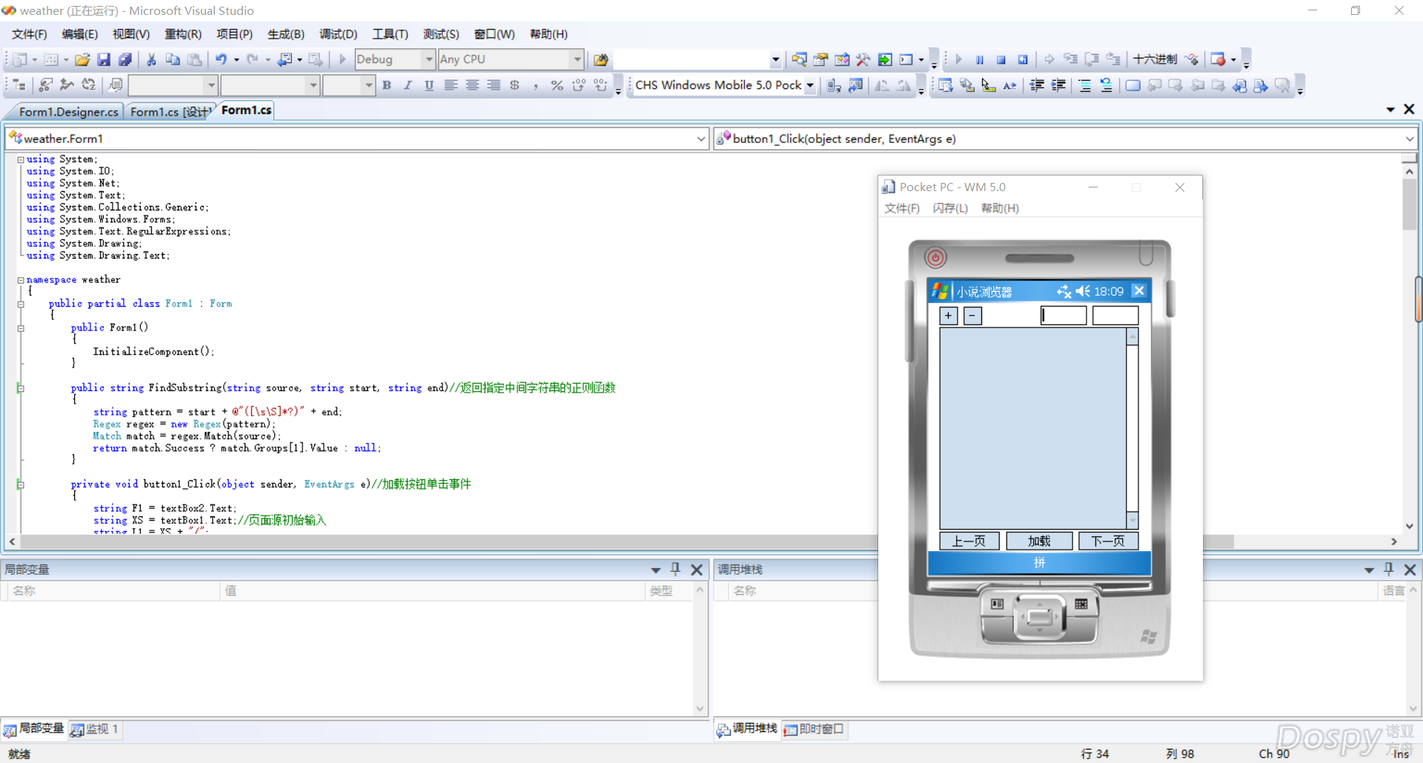
Task: Switch to Form1.cs [设计] tab
Action: (x=170, y=112)
